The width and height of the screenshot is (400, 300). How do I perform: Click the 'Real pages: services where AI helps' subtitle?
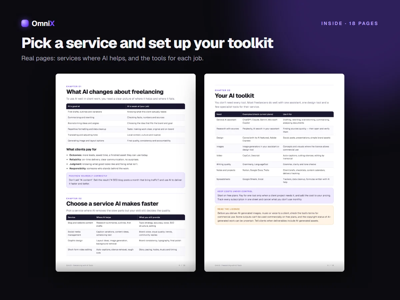coord(112,58)
